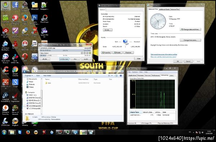Viewport: 216px width, 142px height.
Task: Open the Options menu in Task Manager
Action: click(135, 72)
